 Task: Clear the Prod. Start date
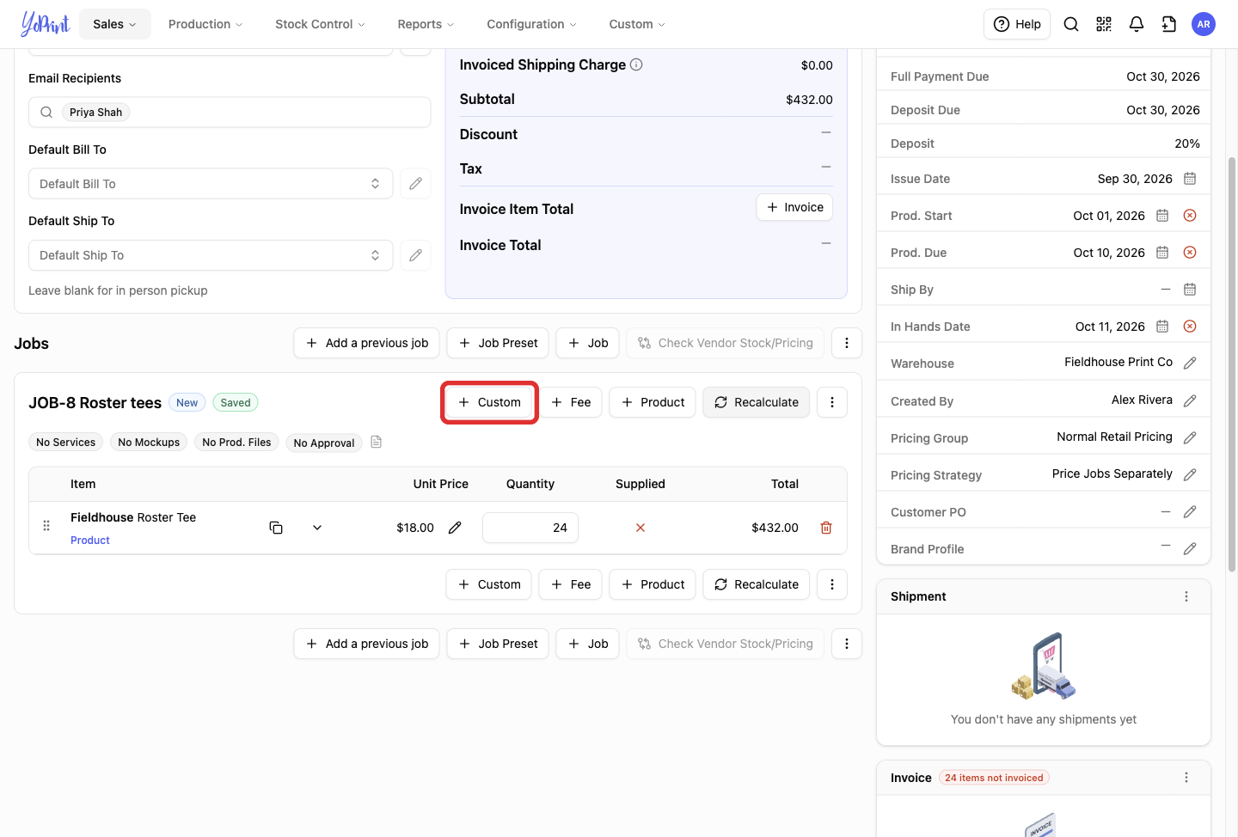1190,216
